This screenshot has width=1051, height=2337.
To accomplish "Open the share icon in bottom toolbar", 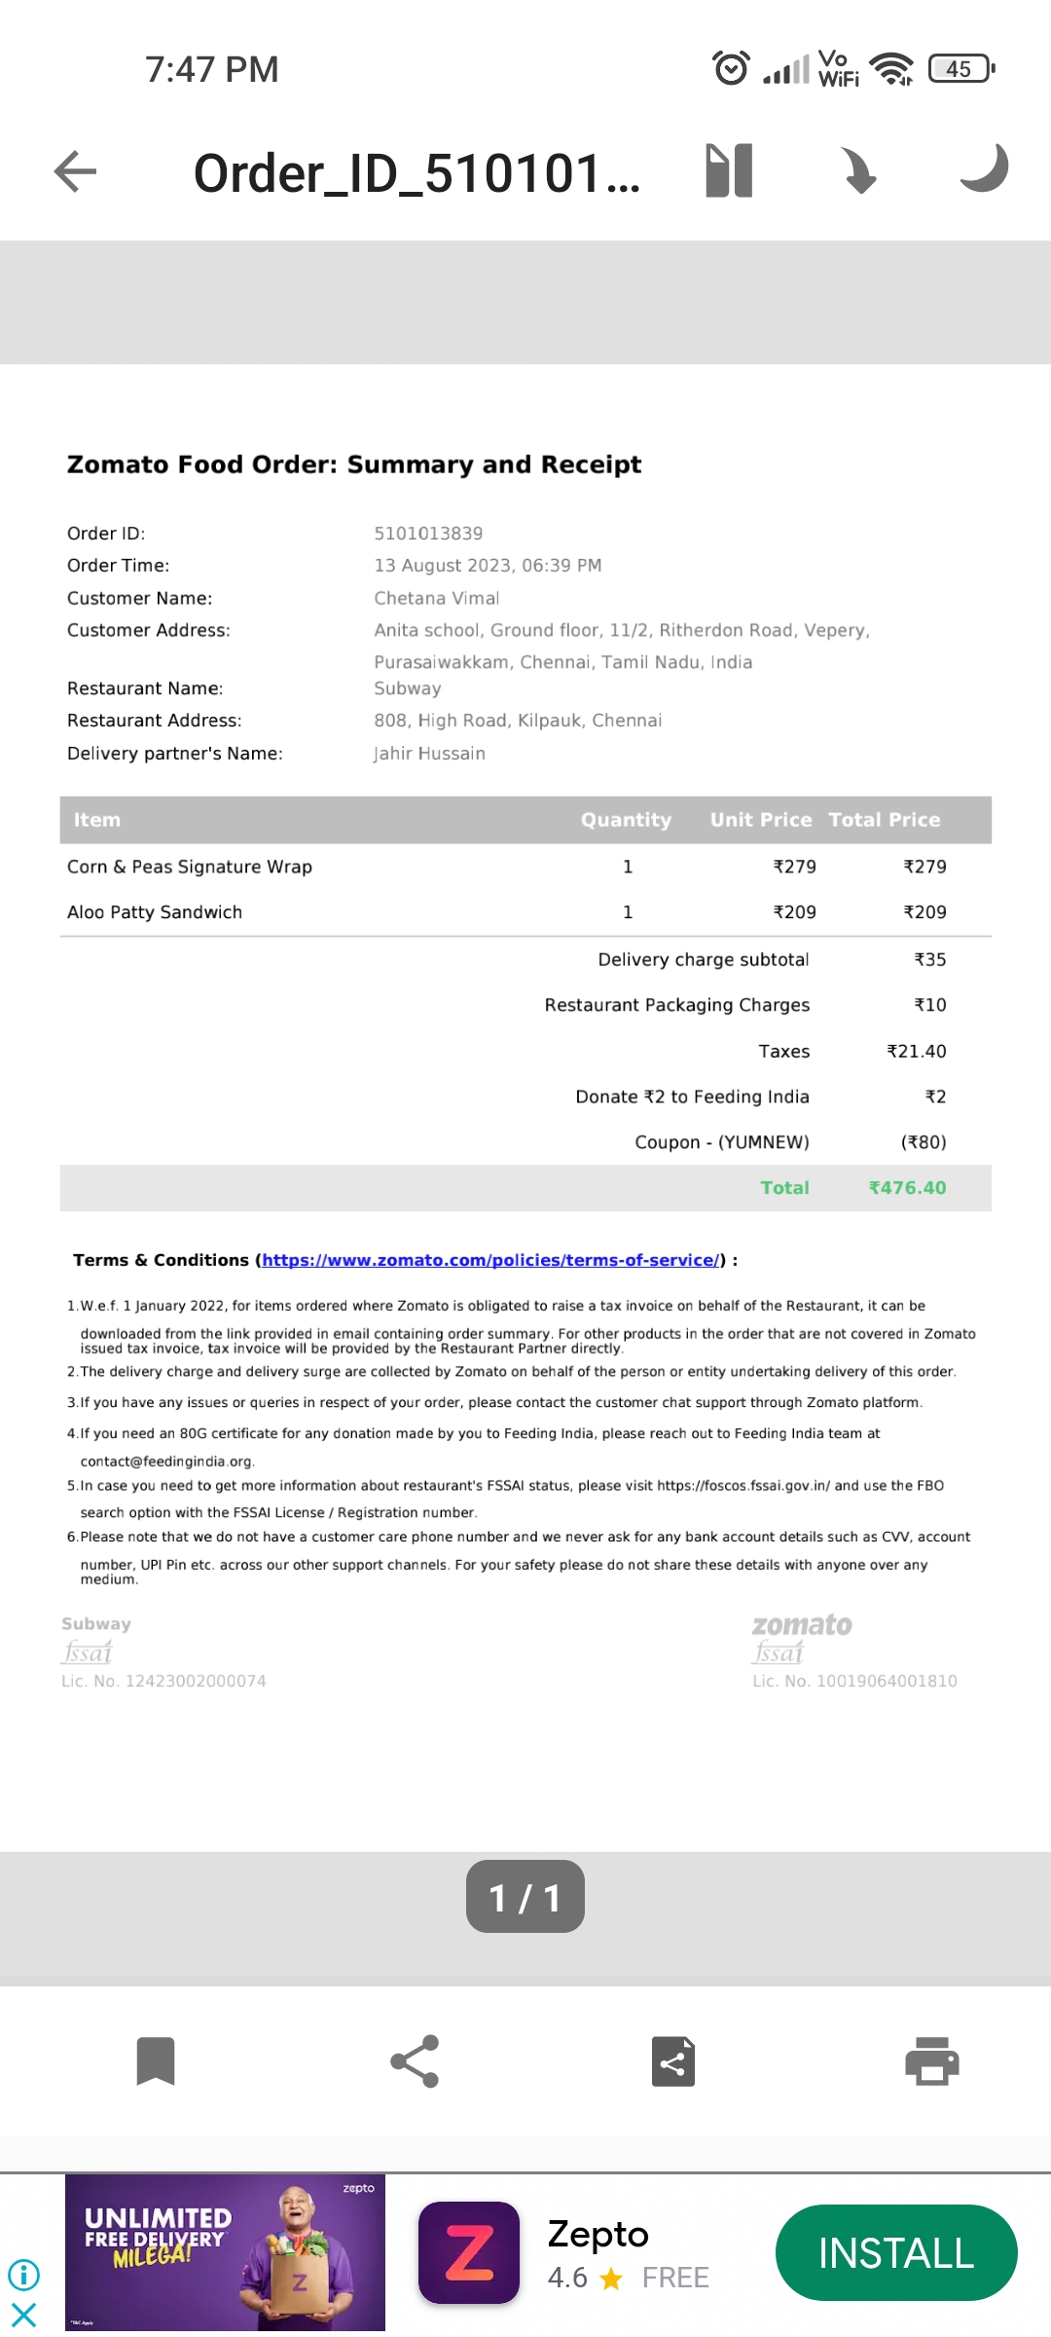I will (414, 2059).
